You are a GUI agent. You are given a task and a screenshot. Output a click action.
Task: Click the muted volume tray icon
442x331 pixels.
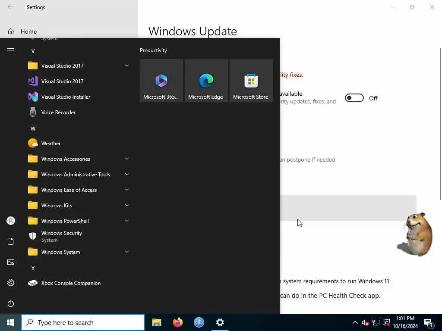click(x=365, y=323)
